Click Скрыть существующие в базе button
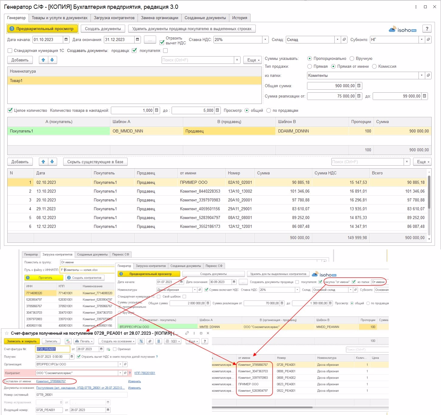The height and width of the screenshot is (415, 441). 95,162
